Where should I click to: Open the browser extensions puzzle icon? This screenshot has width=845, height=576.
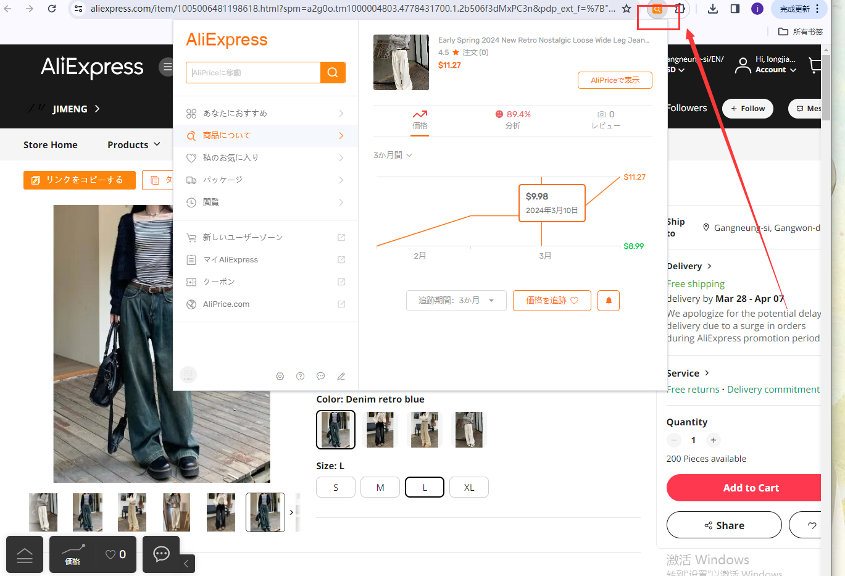680,9
